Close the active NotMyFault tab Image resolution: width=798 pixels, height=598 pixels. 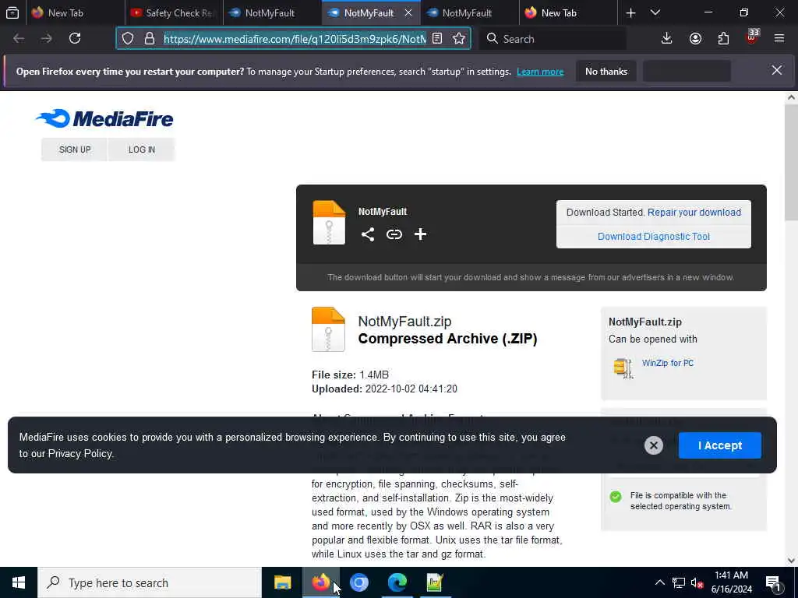(408, 12)
